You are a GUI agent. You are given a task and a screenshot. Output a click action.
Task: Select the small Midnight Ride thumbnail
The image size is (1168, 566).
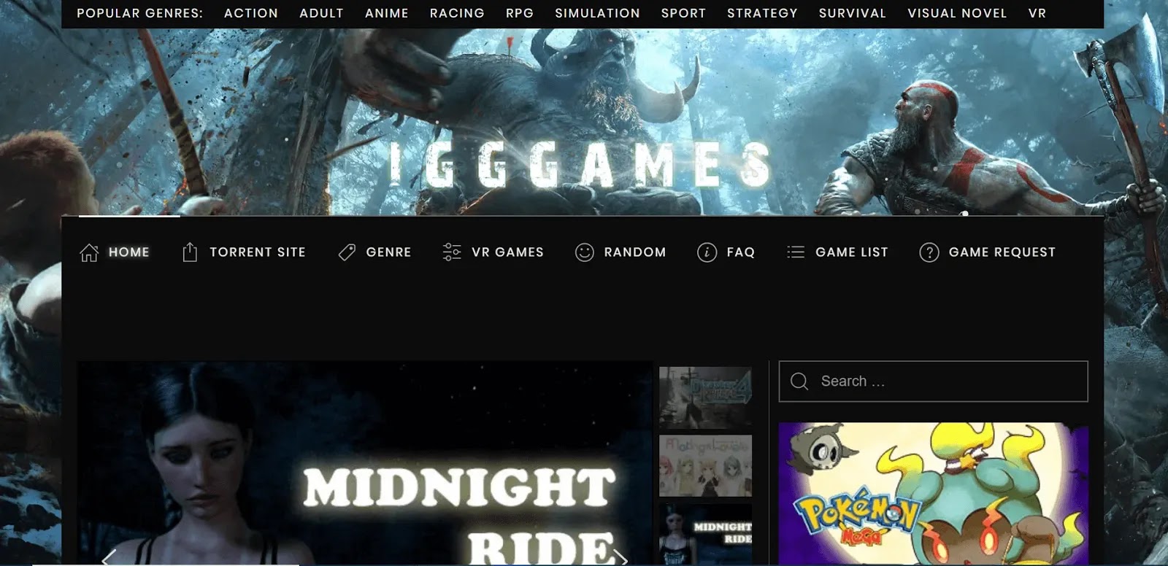(x=705, y=534)
